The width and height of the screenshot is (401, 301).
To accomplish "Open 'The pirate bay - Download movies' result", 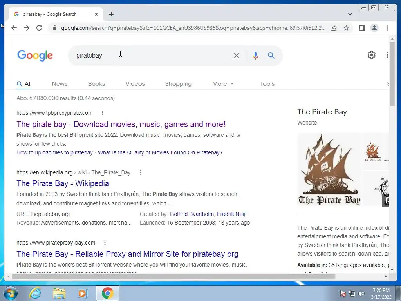I will point(121,124).
